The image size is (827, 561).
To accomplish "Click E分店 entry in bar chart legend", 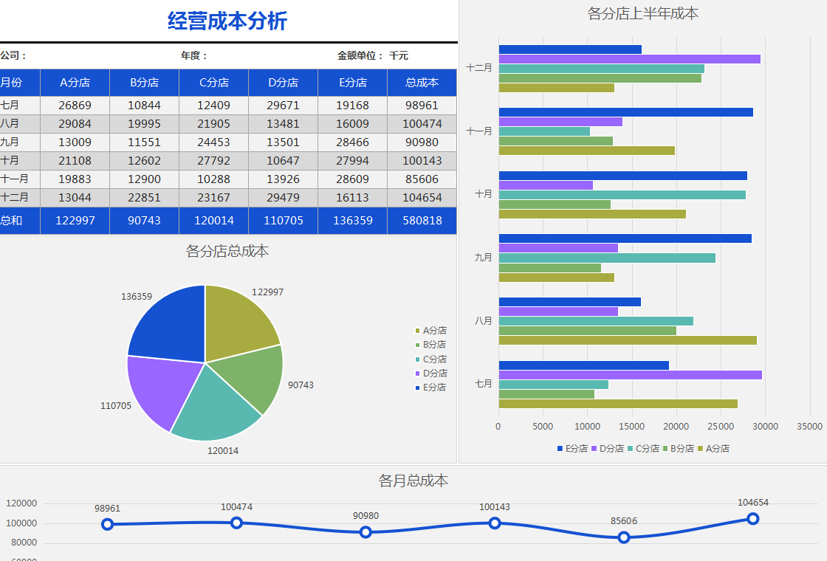I will coord(573,449).
